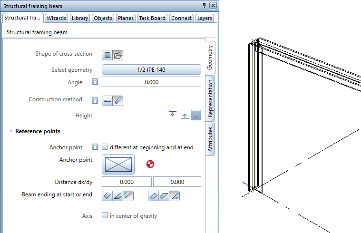Open the Representation side tab
The height and width of the screenshot is (233, 361).
point(210,98)
